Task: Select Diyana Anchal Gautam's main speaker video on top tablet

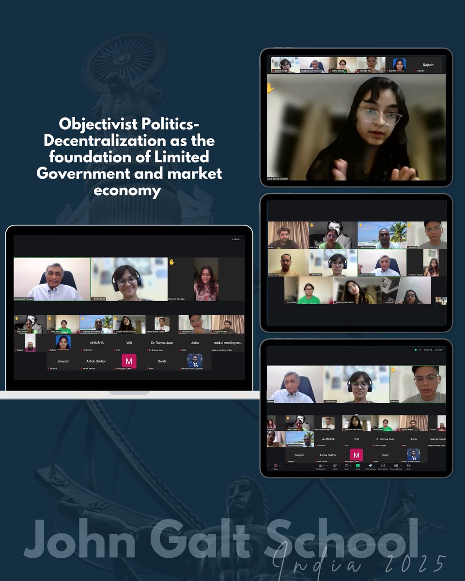Action: pos(356,127)
